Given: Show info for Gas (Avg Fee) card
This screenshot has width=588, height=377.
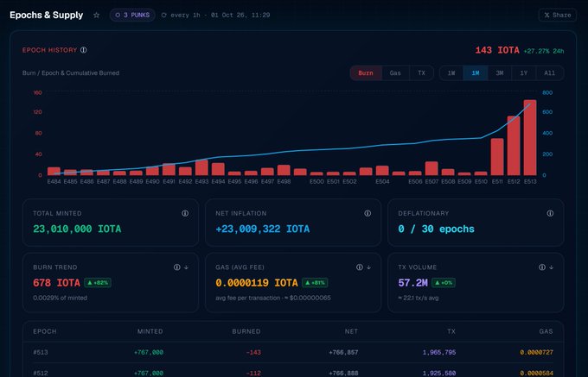Looking at the screenshot, I should tap(360, 267).
